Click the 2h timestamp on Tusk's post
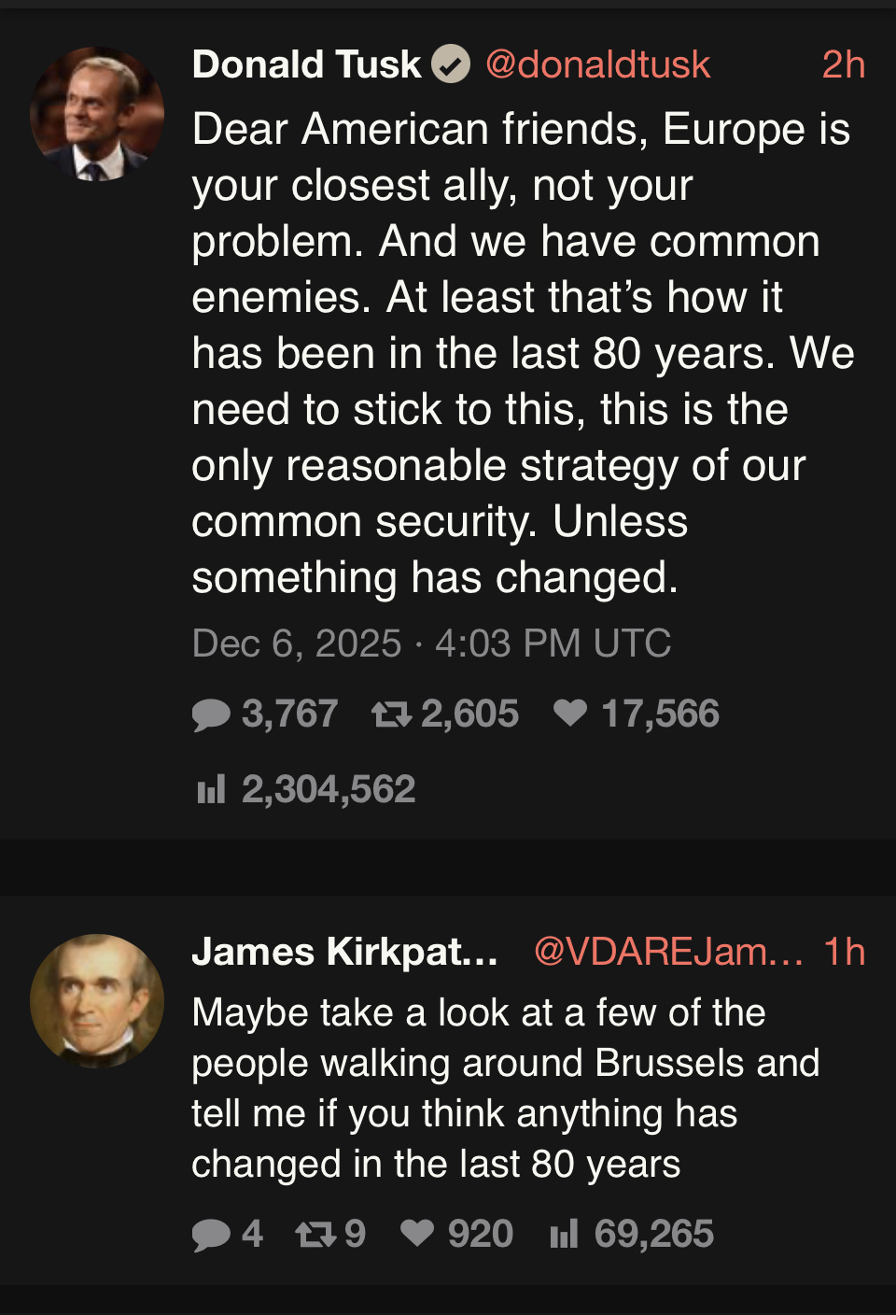Viewport: 896px width, 1315px height. pyautogui.click(x=843, y=65)
